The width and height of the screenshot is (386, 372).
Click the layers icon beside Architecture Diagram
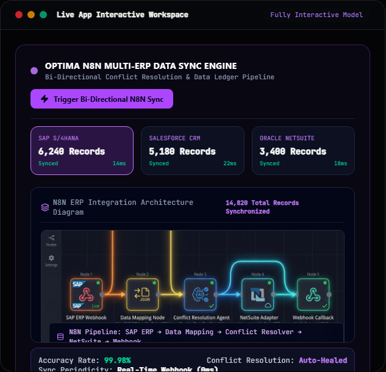pos(45,207)
